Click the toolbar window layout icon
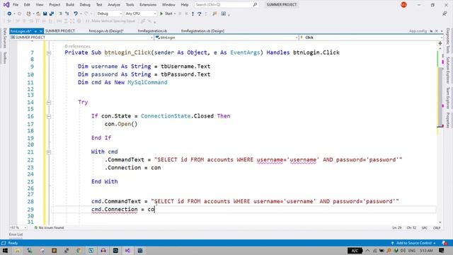The image size is (453, 255). point(224,13)
